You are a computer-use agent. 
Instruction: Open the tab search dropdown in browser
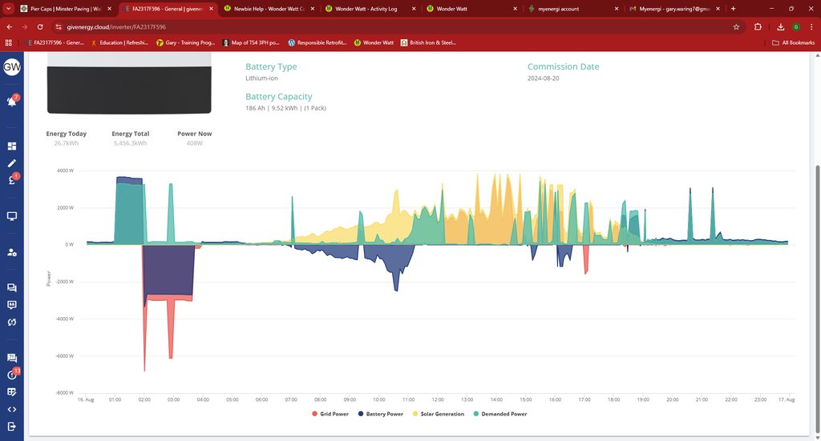(x=9, y=9)
